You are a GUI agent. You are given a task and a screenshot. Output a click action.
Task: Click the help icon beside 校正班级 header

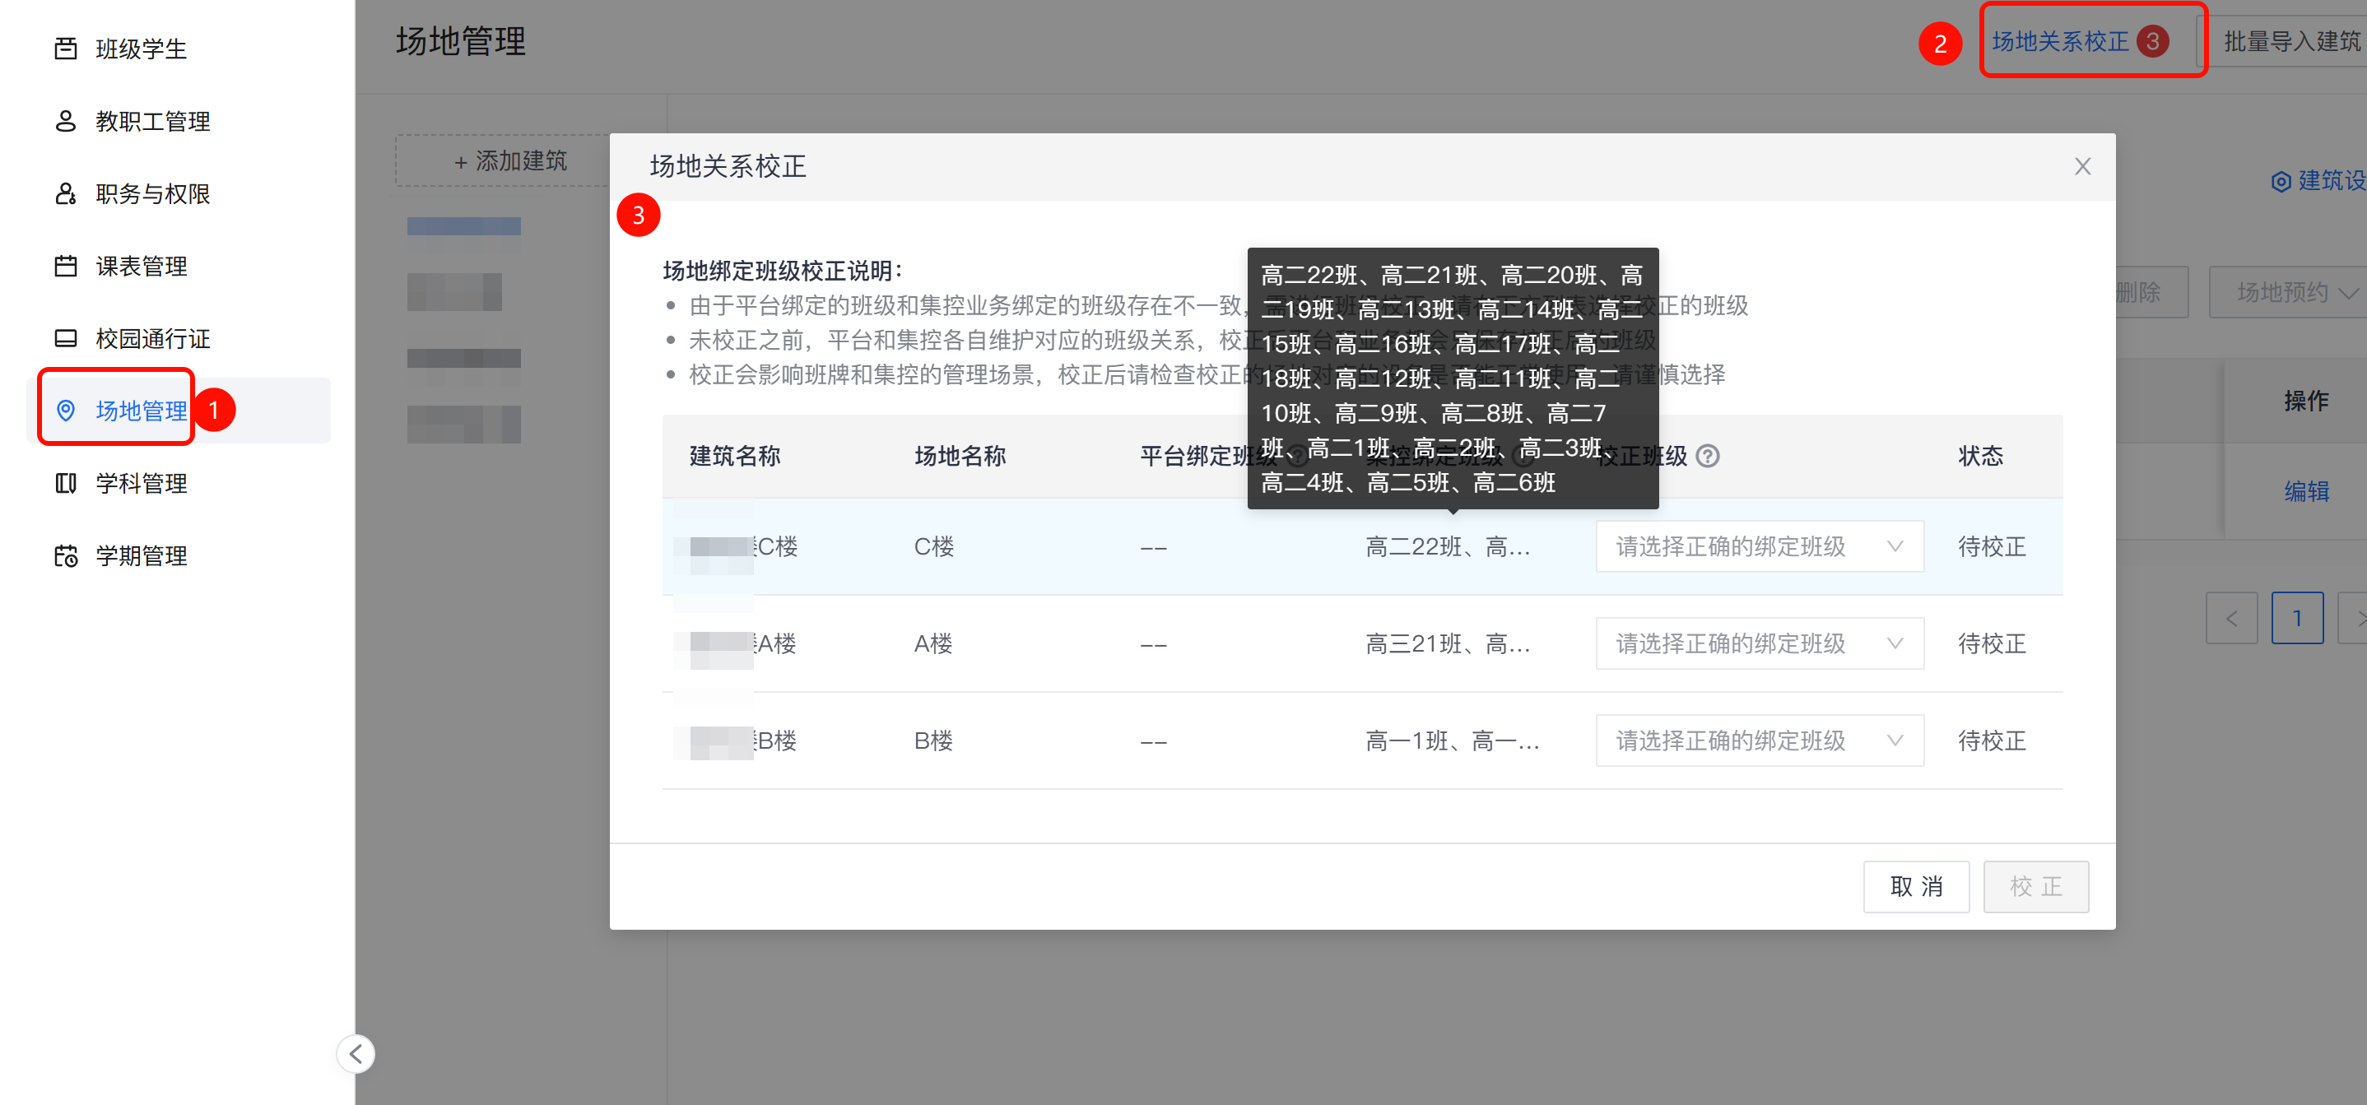[x=1707, y=456]
